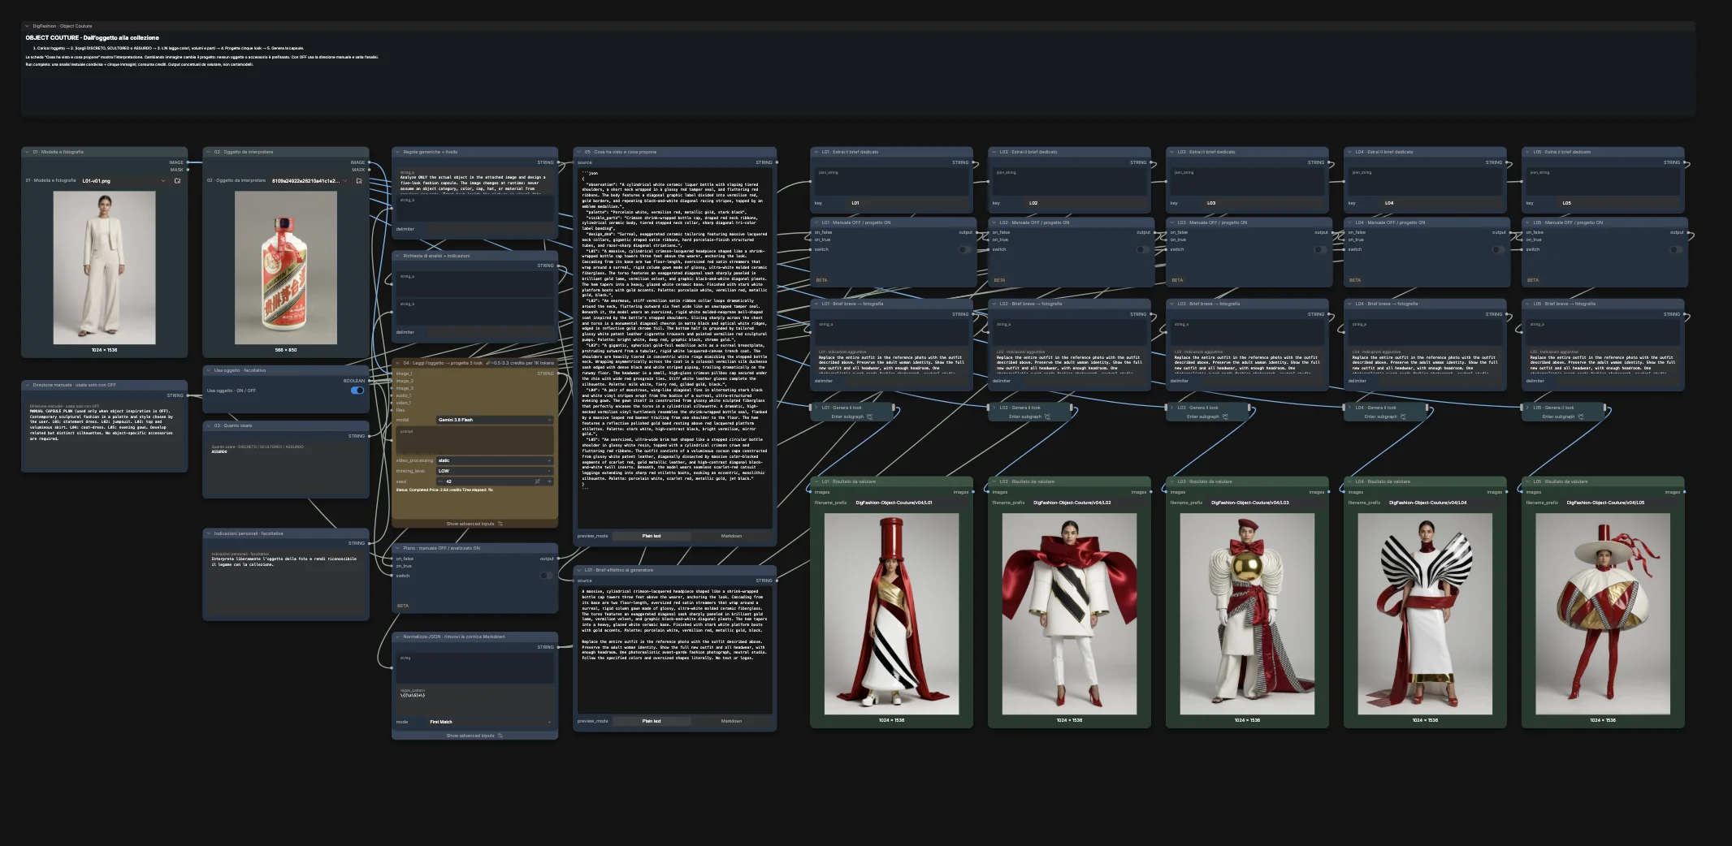The width and height of the screenshot is (1732, 846).
Task: Collapse the 03 Quanto osare node
Action: 208,425
